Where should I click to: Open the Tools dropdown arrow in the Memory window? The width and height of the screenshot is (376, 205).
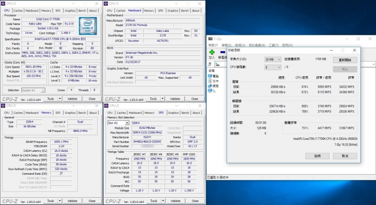coord(60,201)
